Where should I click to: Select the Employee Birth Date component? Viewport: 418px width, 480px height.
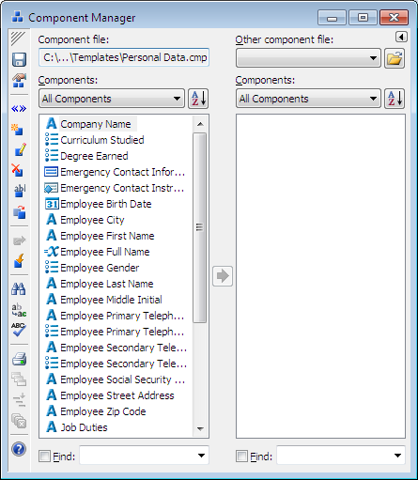[x=99, y=204]
